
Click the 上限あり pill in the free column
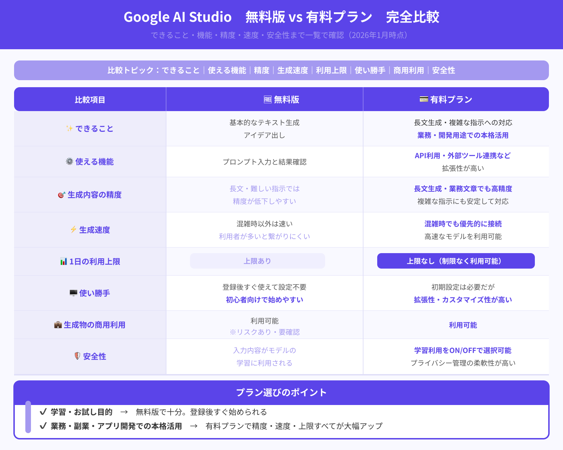[x=257, y=261]
